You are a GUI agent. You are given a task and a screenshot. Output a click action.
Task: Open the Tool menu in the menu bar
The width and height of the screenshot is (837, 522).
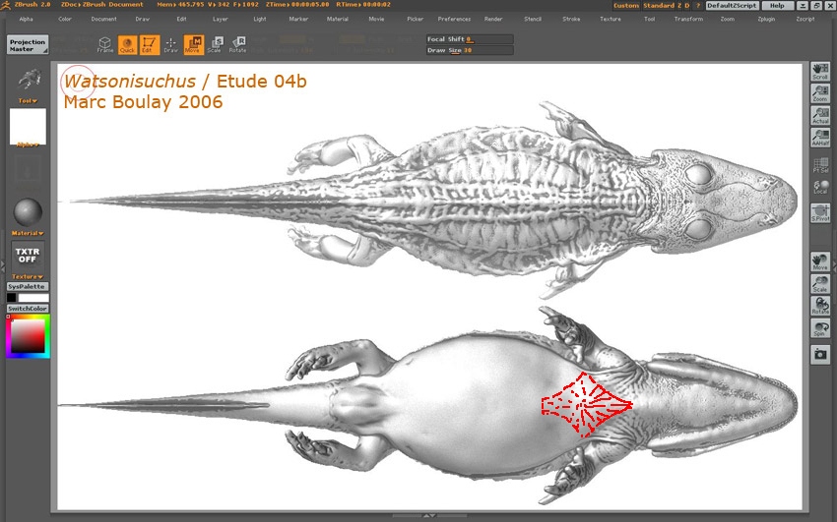pyautogui.click(x=650, y=20)
